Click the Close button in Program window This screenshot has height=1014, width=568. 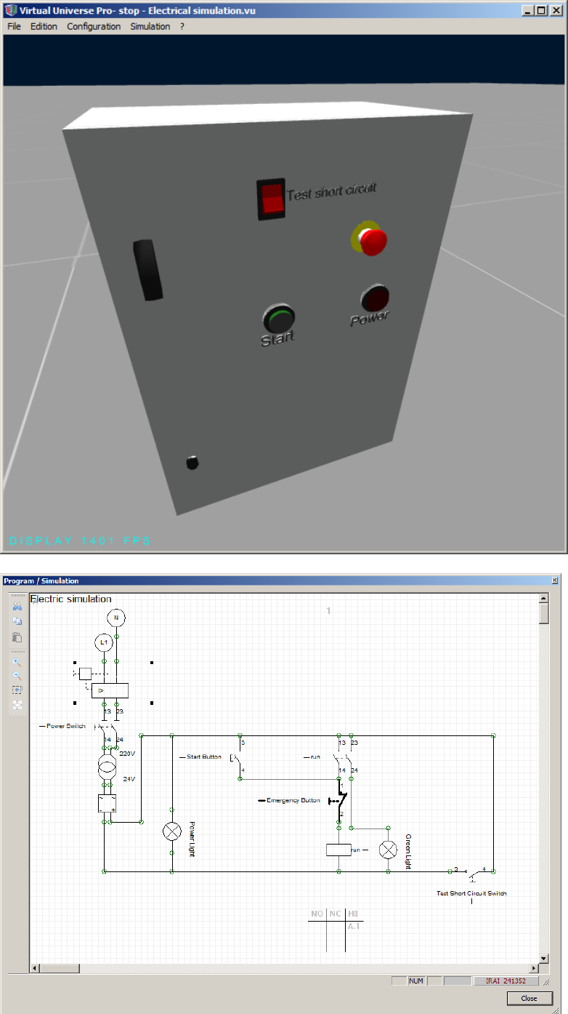(529, 998)
